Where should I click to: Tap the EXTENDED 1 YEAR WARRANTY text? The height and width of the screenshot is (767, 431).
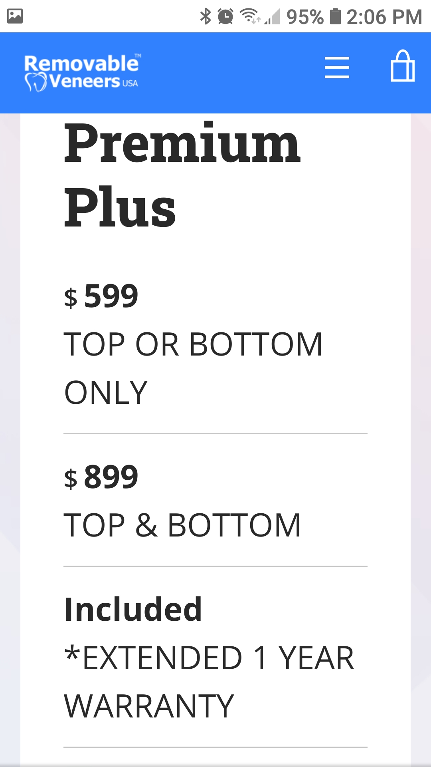[x=209, y=682]
